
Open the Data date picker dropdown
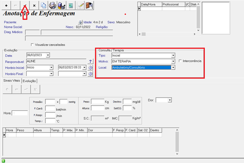coord(48,55)
